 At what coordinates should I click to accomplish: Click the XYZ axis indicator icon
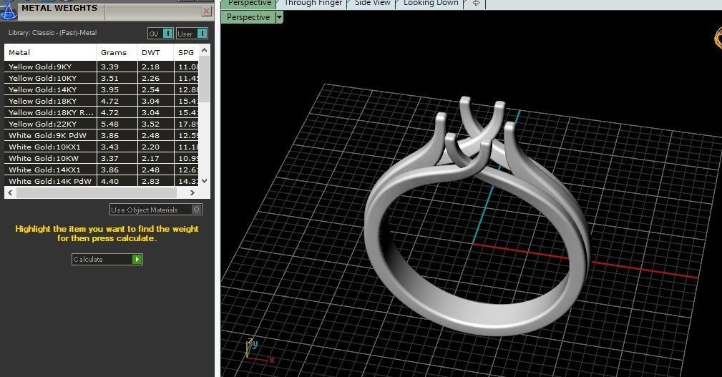260,351
